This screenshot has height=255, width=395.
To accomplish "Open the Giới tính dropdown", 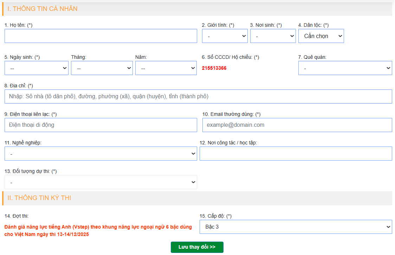I will click(x=225, y=36).
